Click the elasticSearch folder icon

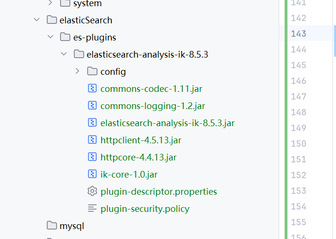52,20
